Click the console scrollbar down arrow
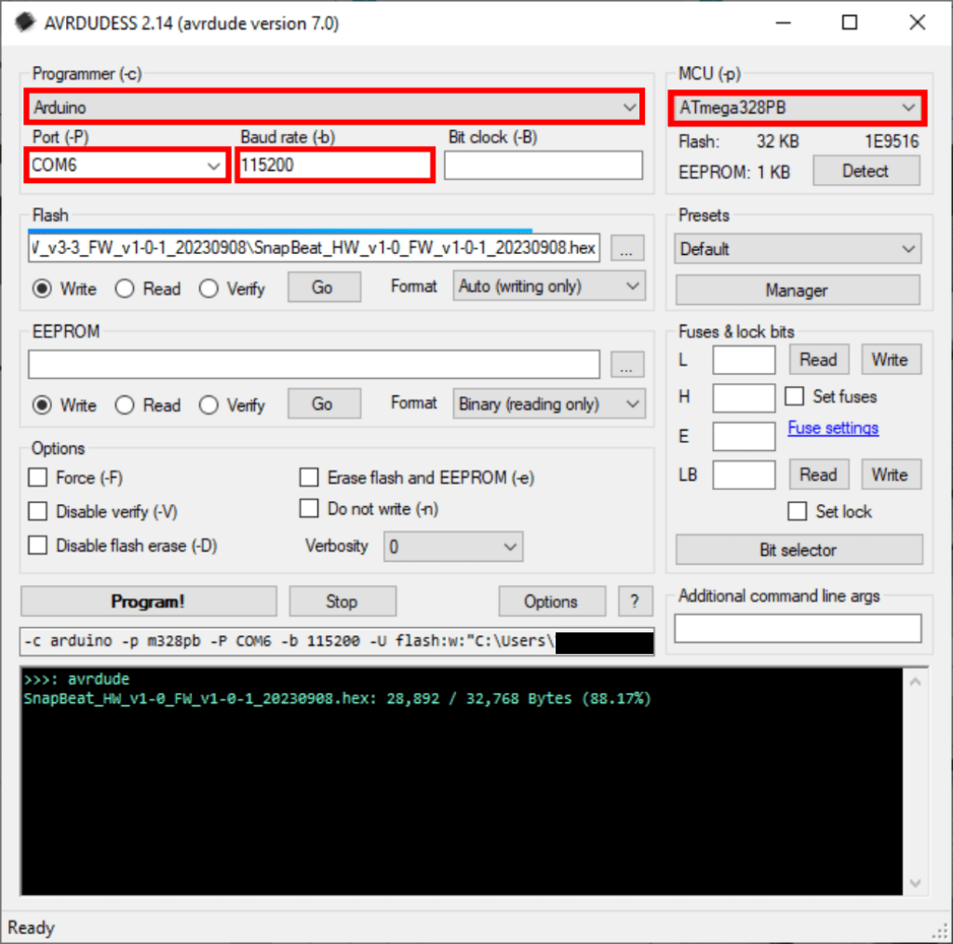The width and height of the screenshot is (953, 944). coord(916,883)
